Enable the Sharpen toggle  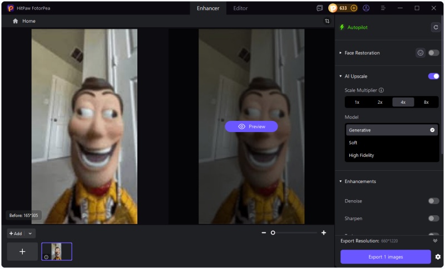click(x=433, y=219)
